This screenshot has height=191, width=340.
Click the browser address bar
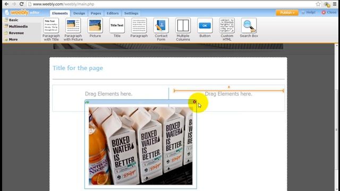(x=171, y=4)
